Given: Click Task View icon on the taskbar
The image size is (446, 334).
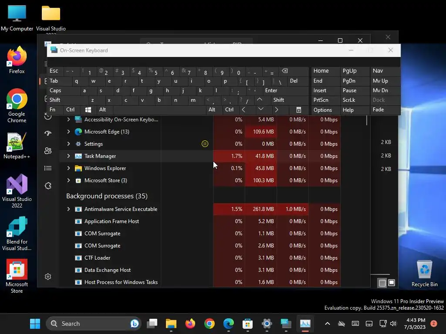Looking at the screenshot, I should 152,324.
